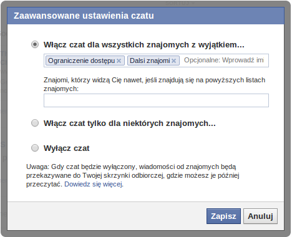Click the 'Wyłącz czat' option label

67,148
